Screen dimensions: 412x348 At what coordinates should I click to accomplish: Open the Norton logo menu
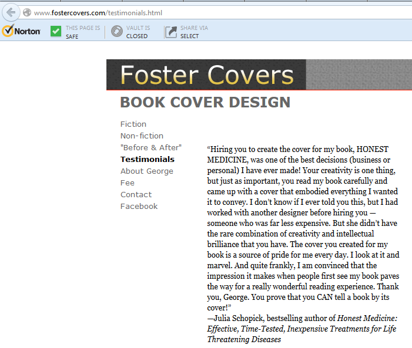(21, 31)
